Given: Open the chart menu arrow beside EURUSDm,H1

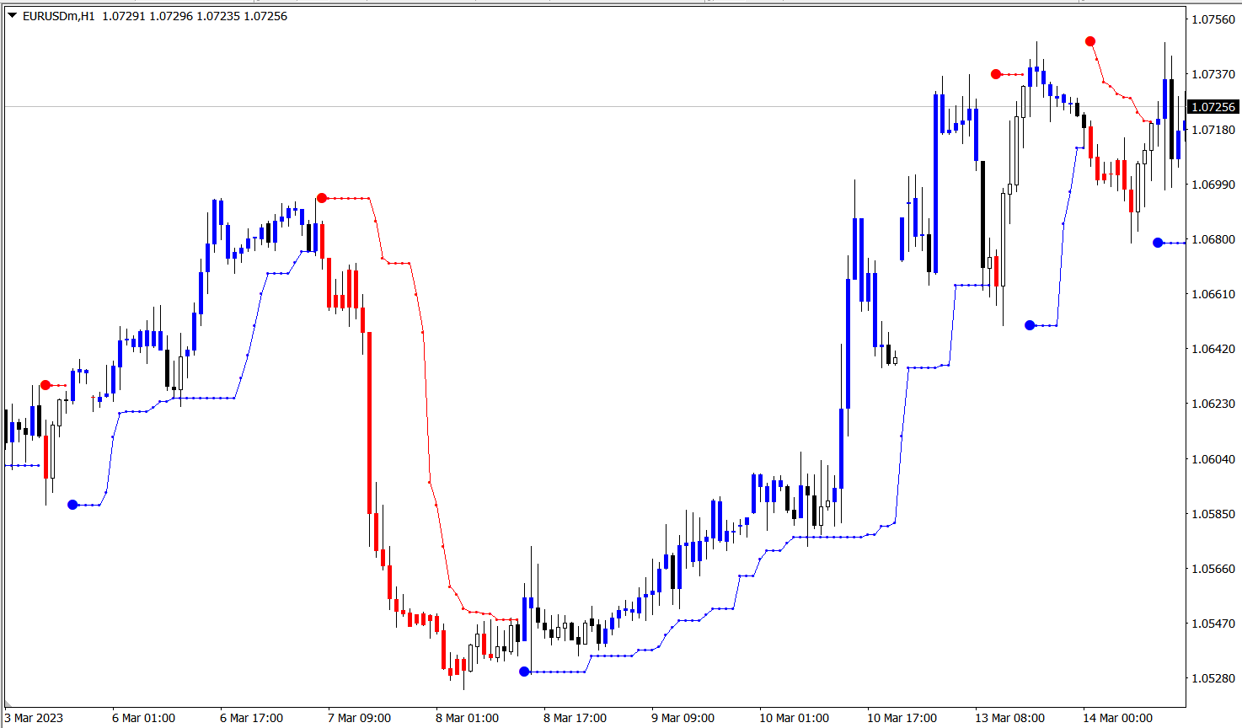Looking at the screenshot, I should tap(12, 15).
